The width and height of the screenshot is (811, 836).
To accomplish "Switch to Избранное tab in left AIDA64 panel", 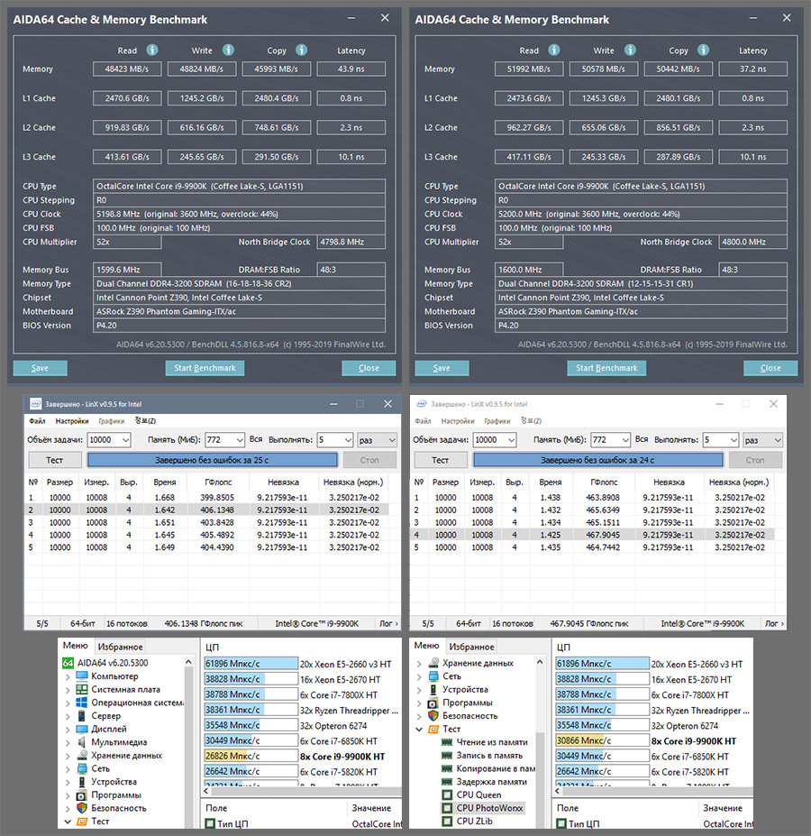I will [120, 647].
